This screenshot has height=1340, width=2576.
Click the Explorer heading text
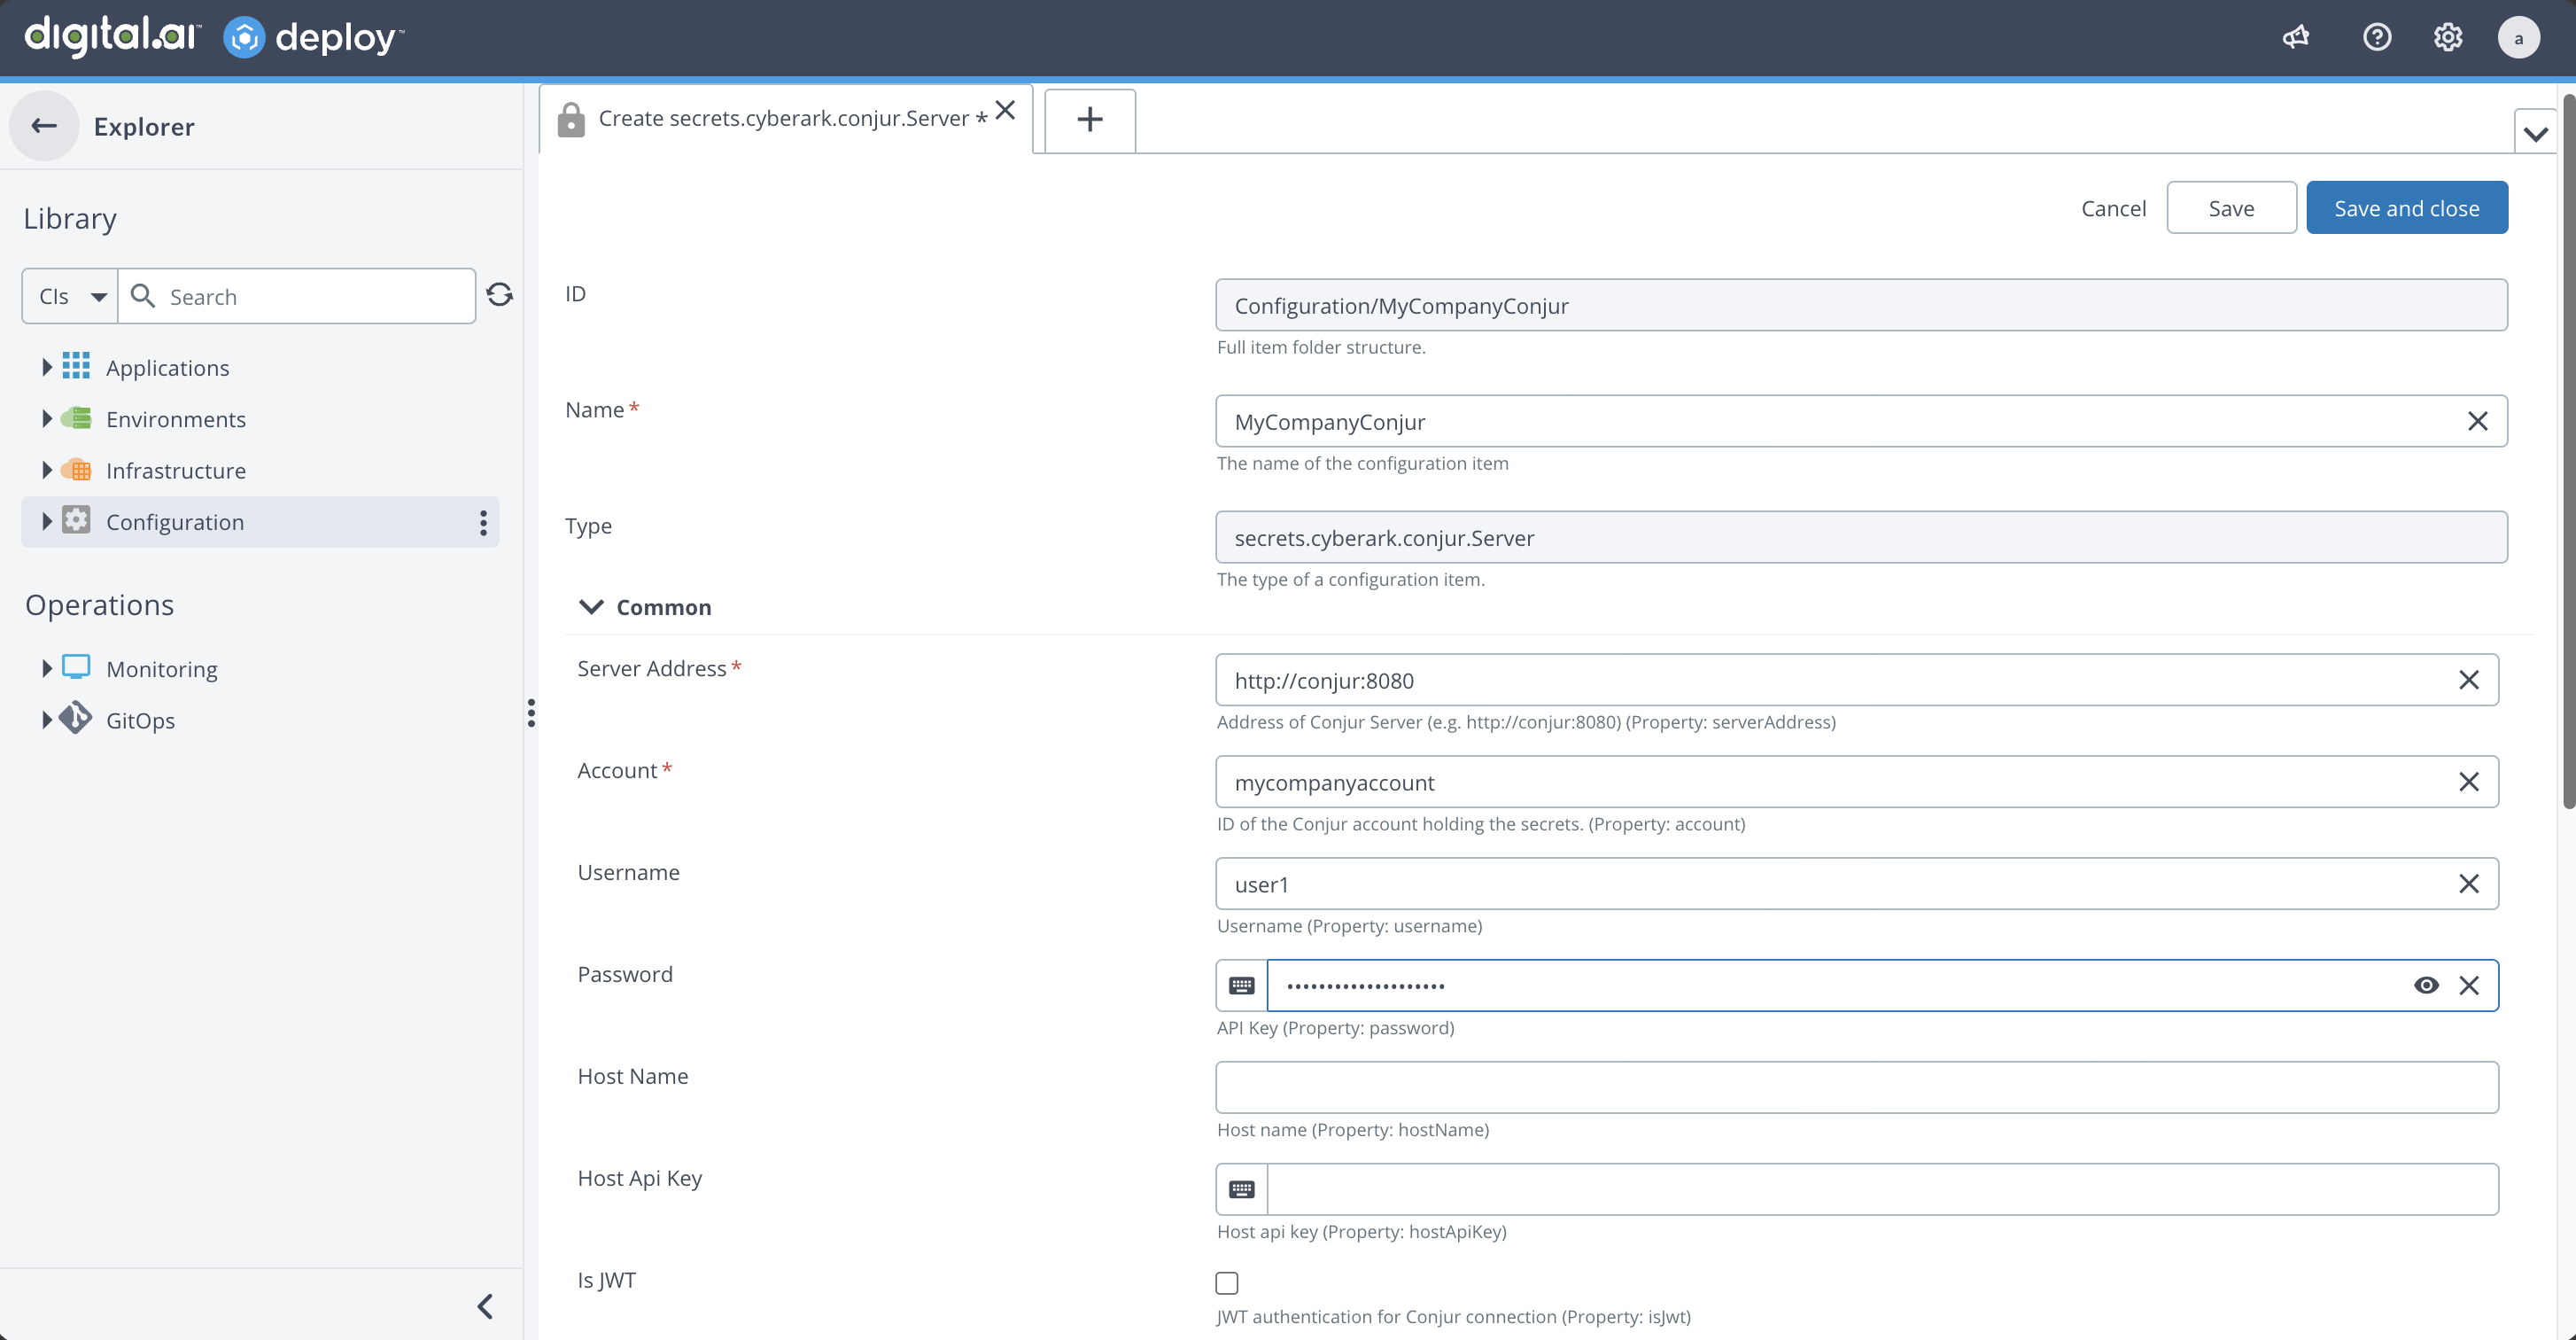tap(144, 127)
